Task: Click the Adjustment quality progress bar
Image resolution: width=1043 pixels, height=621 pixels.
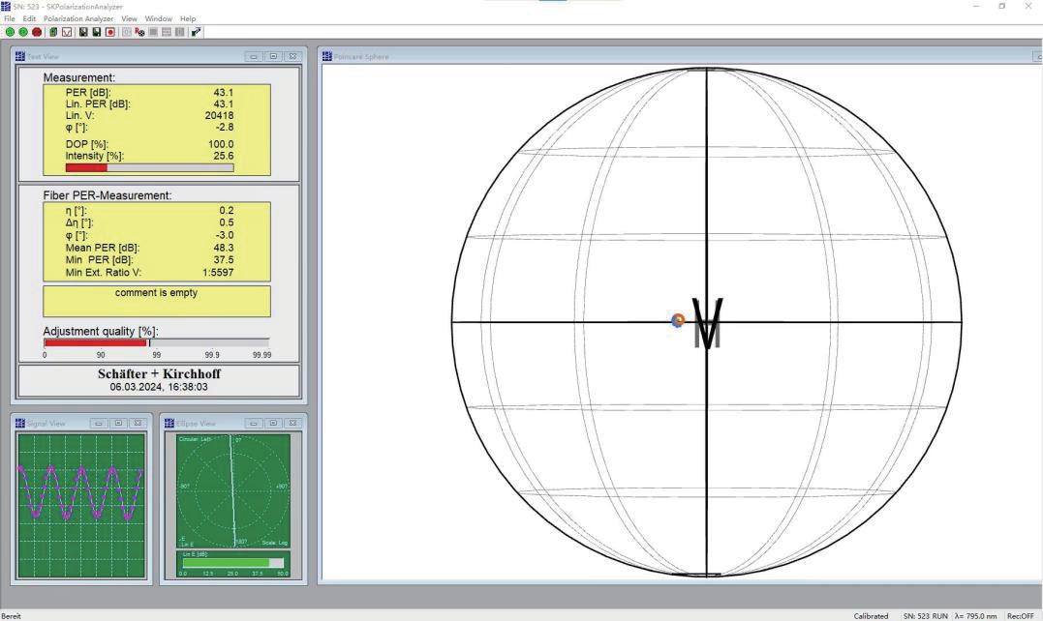Action: [x=156, y=342]
